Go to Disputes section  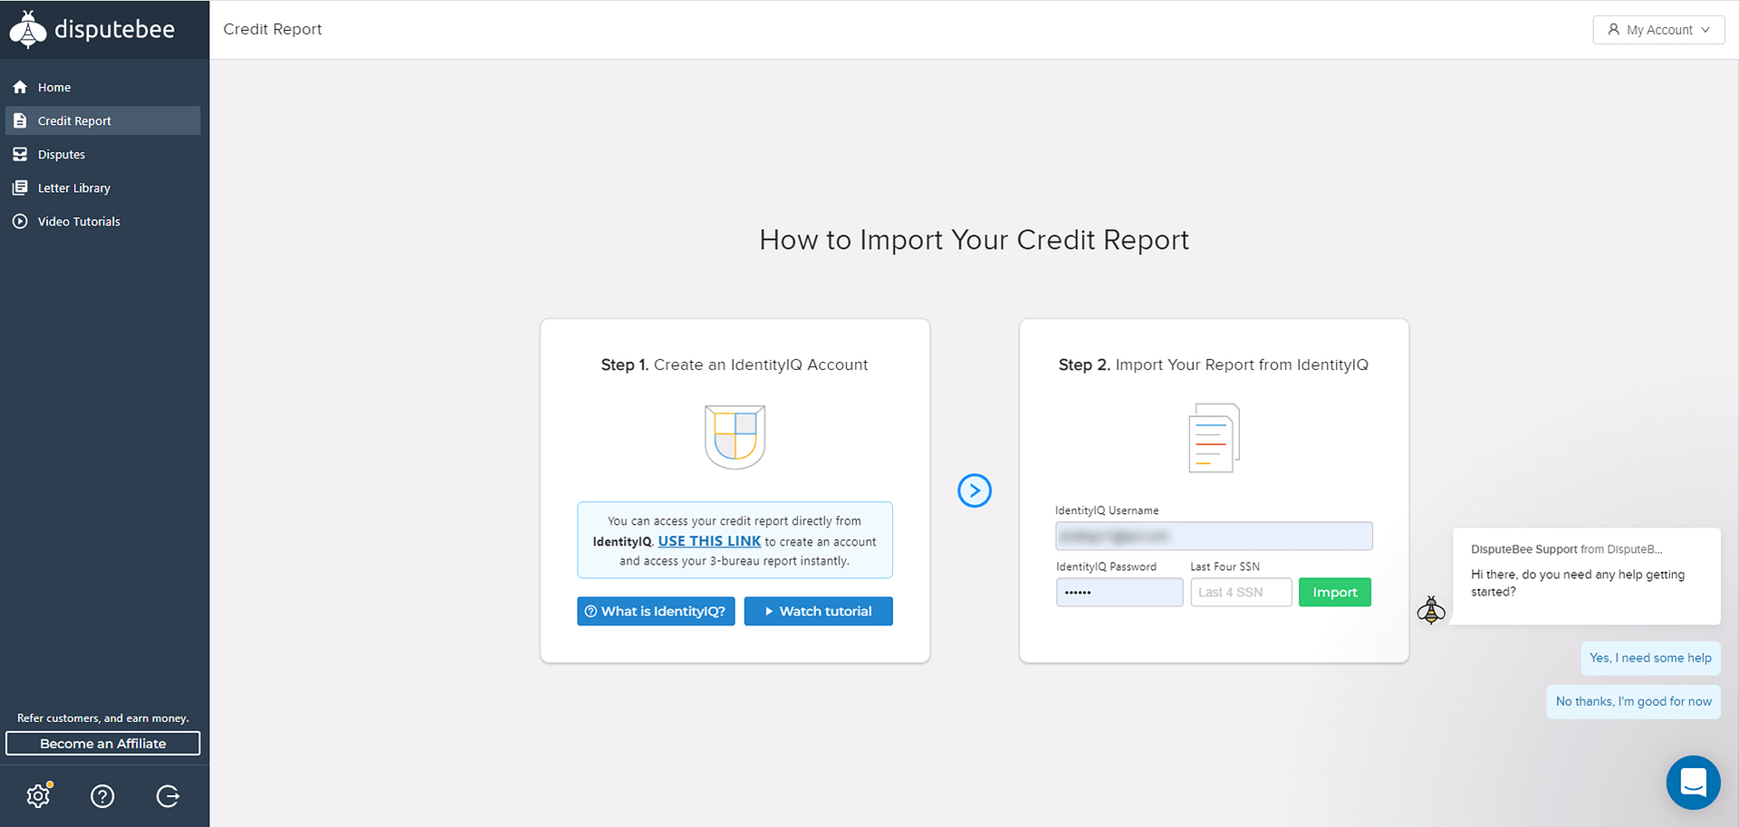103,155
